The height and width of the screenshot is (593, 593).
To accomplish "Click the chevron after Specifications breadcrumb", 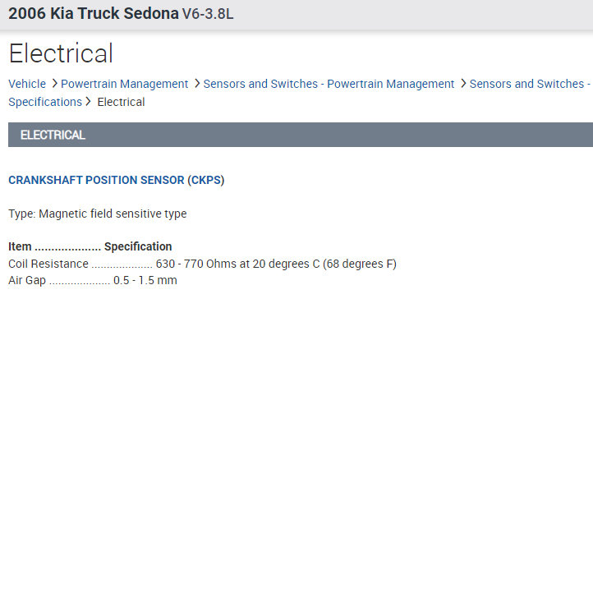I will [x=88, y=102].
